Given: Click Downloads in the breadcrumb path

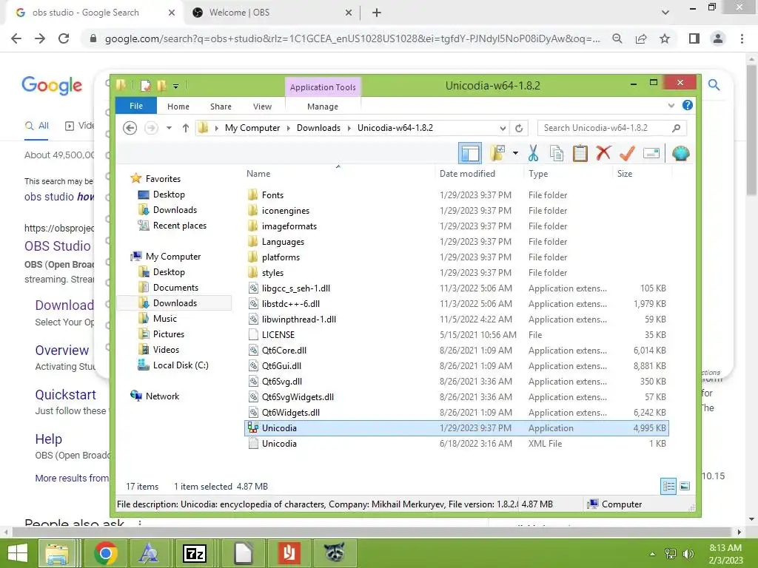Looking at the screenshot, I should pyautogui.click(x=318, y=128).
